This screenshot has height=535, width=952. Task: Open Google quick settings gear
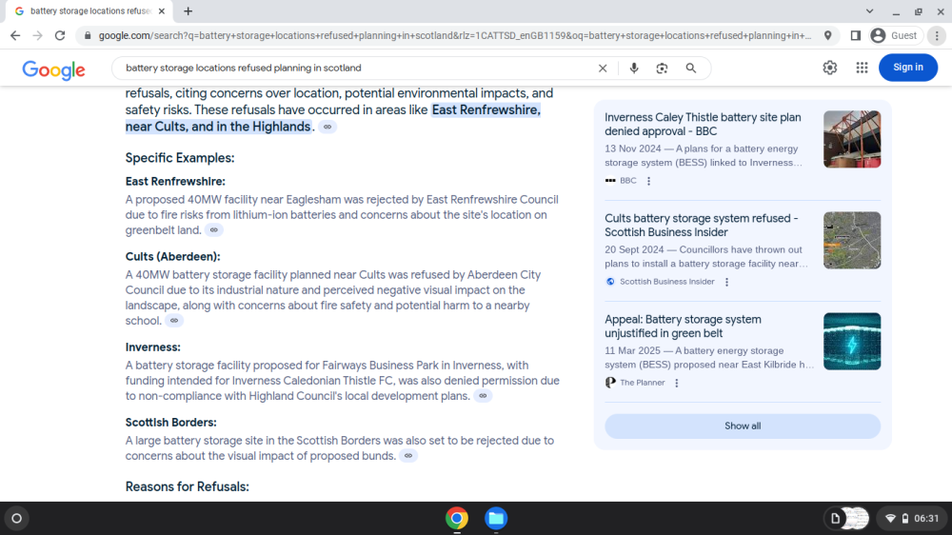[830, 68]
